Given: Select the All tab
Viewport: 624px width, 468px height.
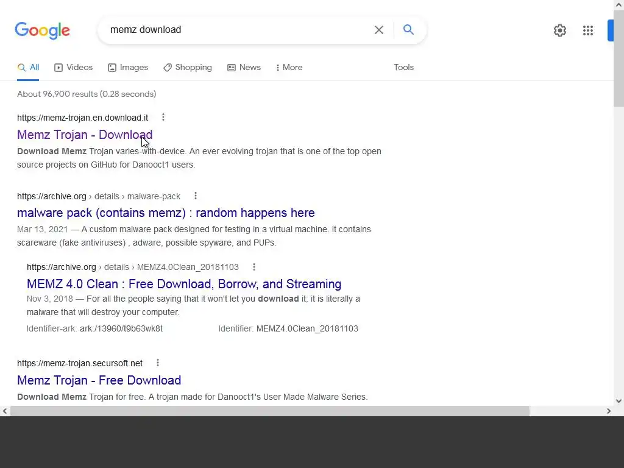Looking at the screenshot, I should click(x=28, y=67).
